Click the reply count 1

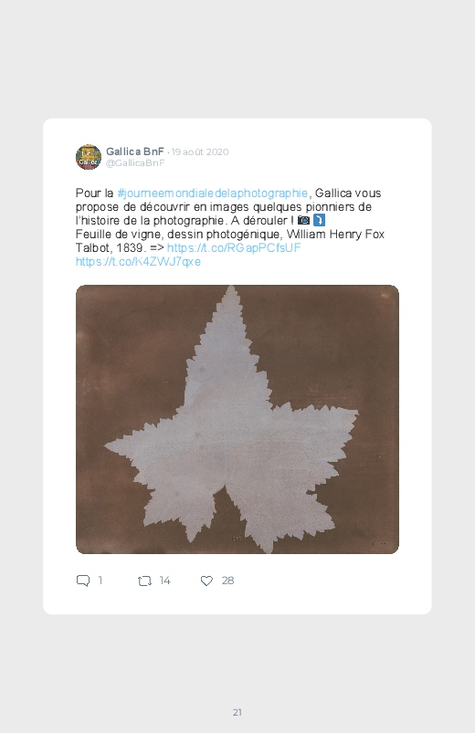click(x=100, y=581)
